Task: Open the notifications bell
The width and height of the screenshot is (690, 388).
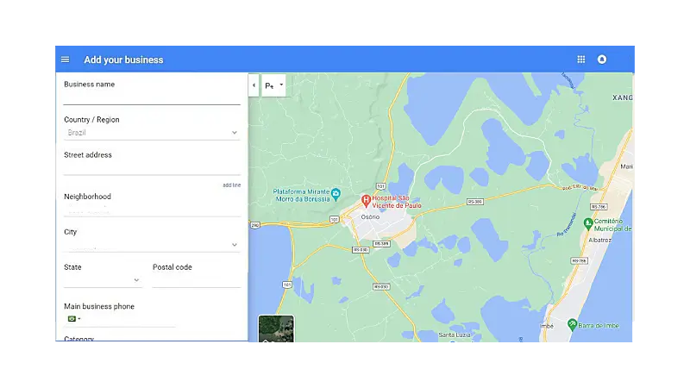Action: pyautogui.click(x=601, y=59)
